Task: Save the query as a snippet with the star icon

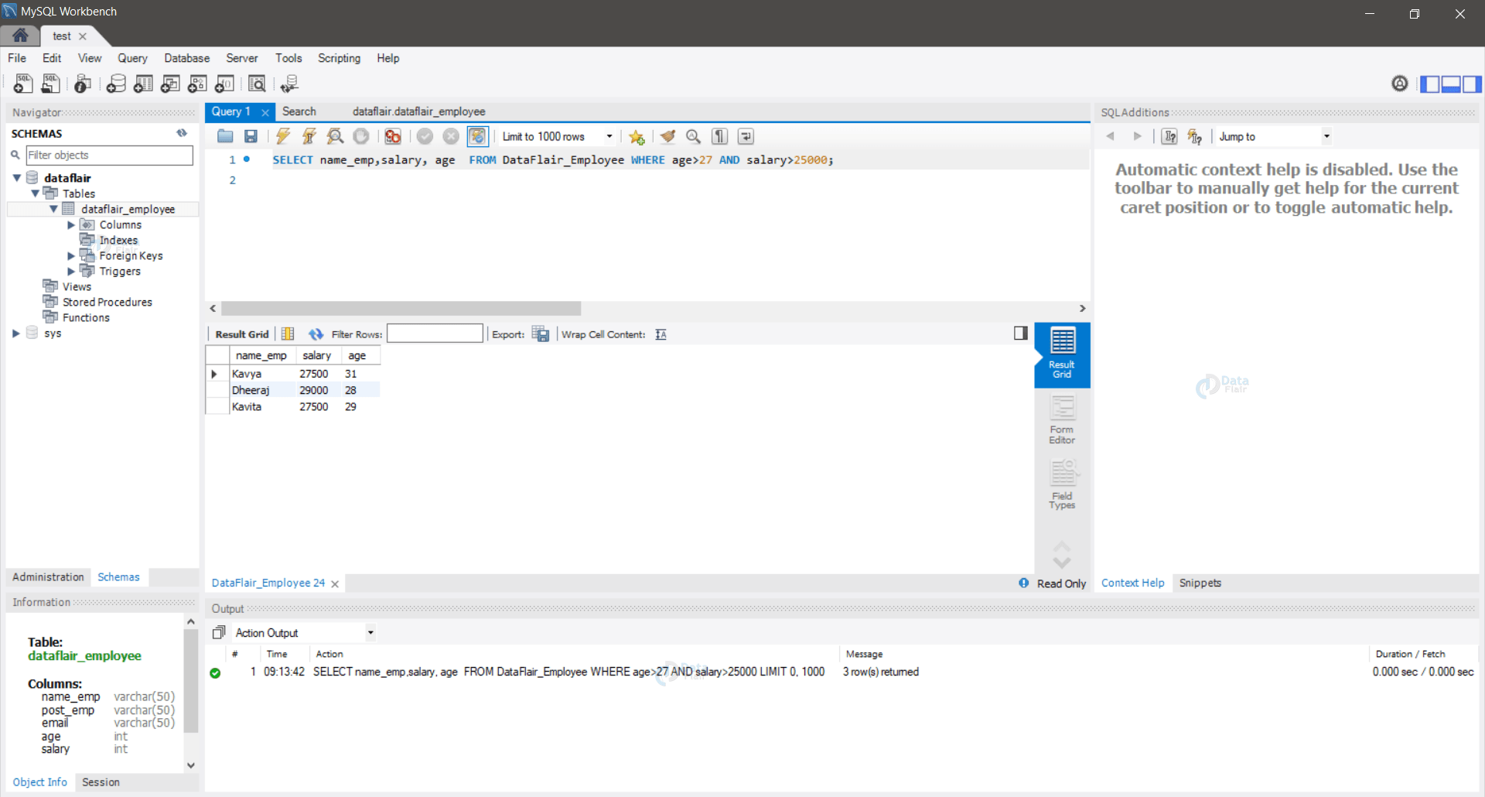Action: tap(637, 136)
